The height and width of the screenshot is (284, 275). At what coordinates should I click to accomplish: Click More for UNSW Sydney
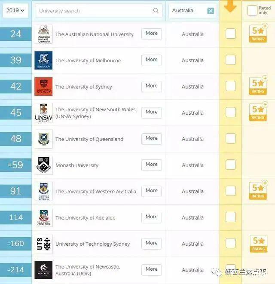[x=152, y=113]
